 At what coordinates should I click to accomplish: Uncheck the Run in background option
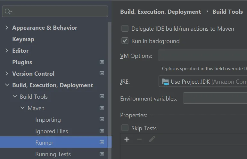tap(125, 41)
